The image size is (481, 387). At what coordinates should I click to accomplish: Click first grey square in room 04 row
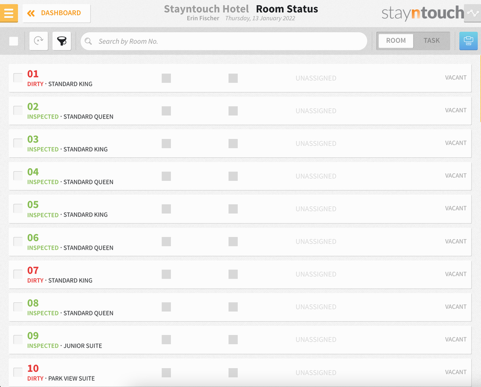166,176
